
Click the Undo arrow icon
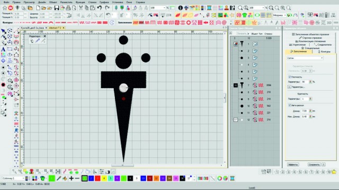[99, 8]
